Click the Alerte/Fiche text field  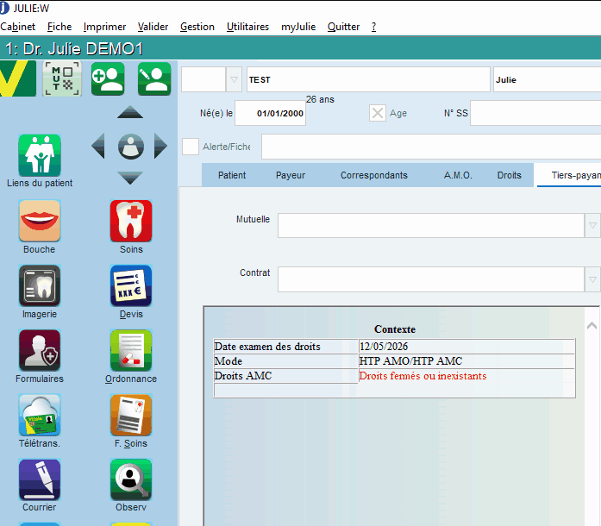coord(431,147)
